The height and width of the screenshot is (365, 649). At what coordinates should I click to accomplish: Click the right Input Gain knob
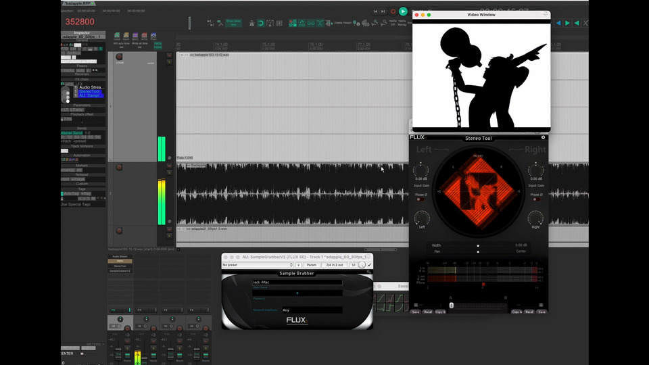(535, 170)
